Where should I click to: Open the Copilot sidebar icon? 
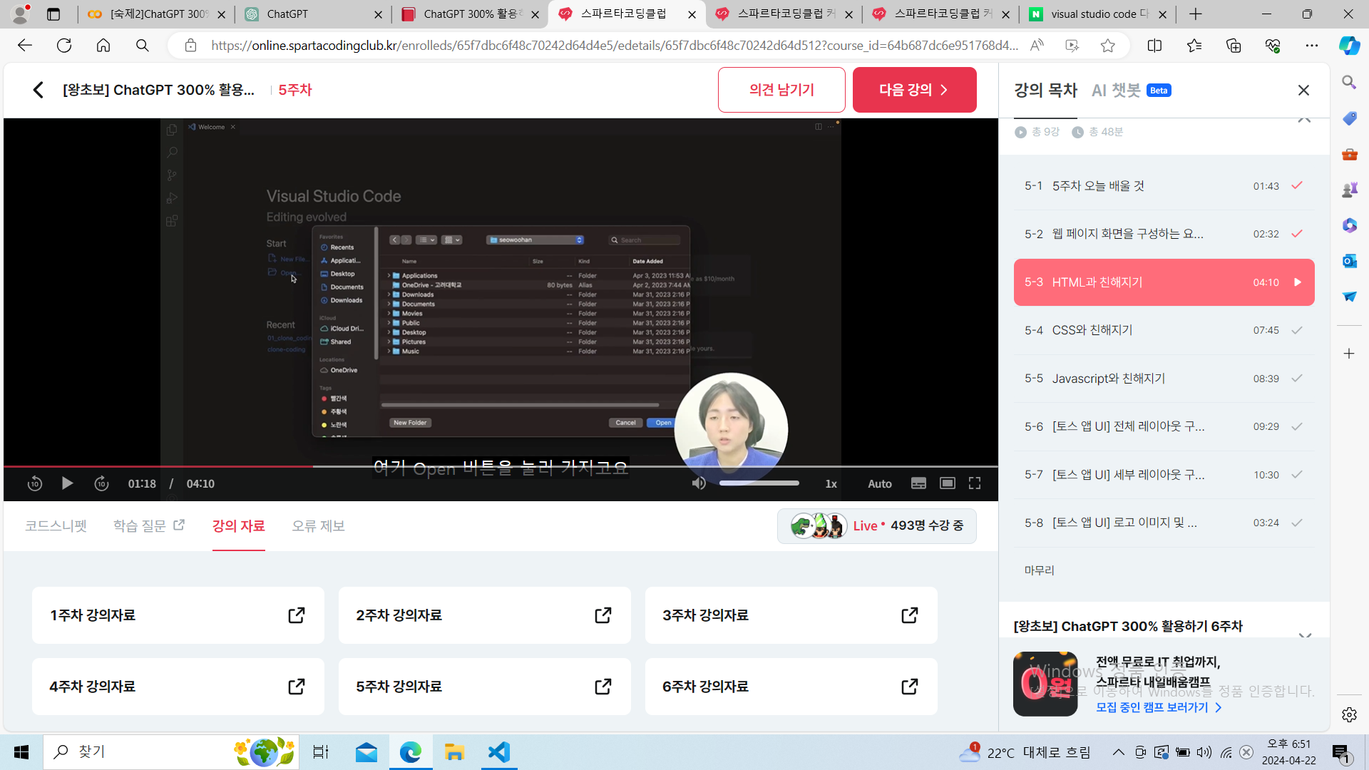(1349, 46)
